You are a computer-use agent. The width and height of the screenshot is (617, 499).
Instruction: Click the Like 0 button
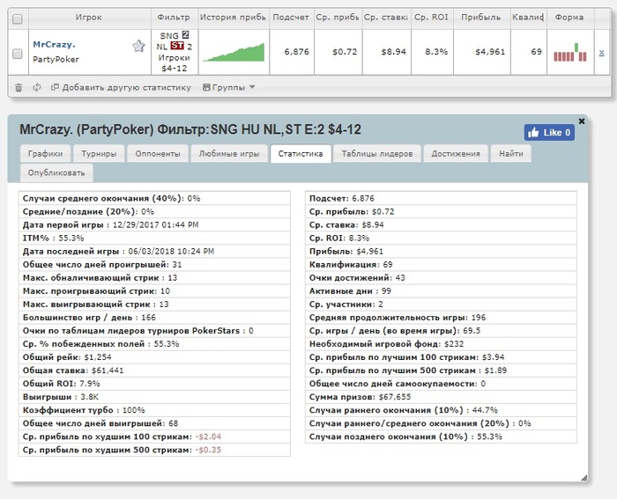549,132
